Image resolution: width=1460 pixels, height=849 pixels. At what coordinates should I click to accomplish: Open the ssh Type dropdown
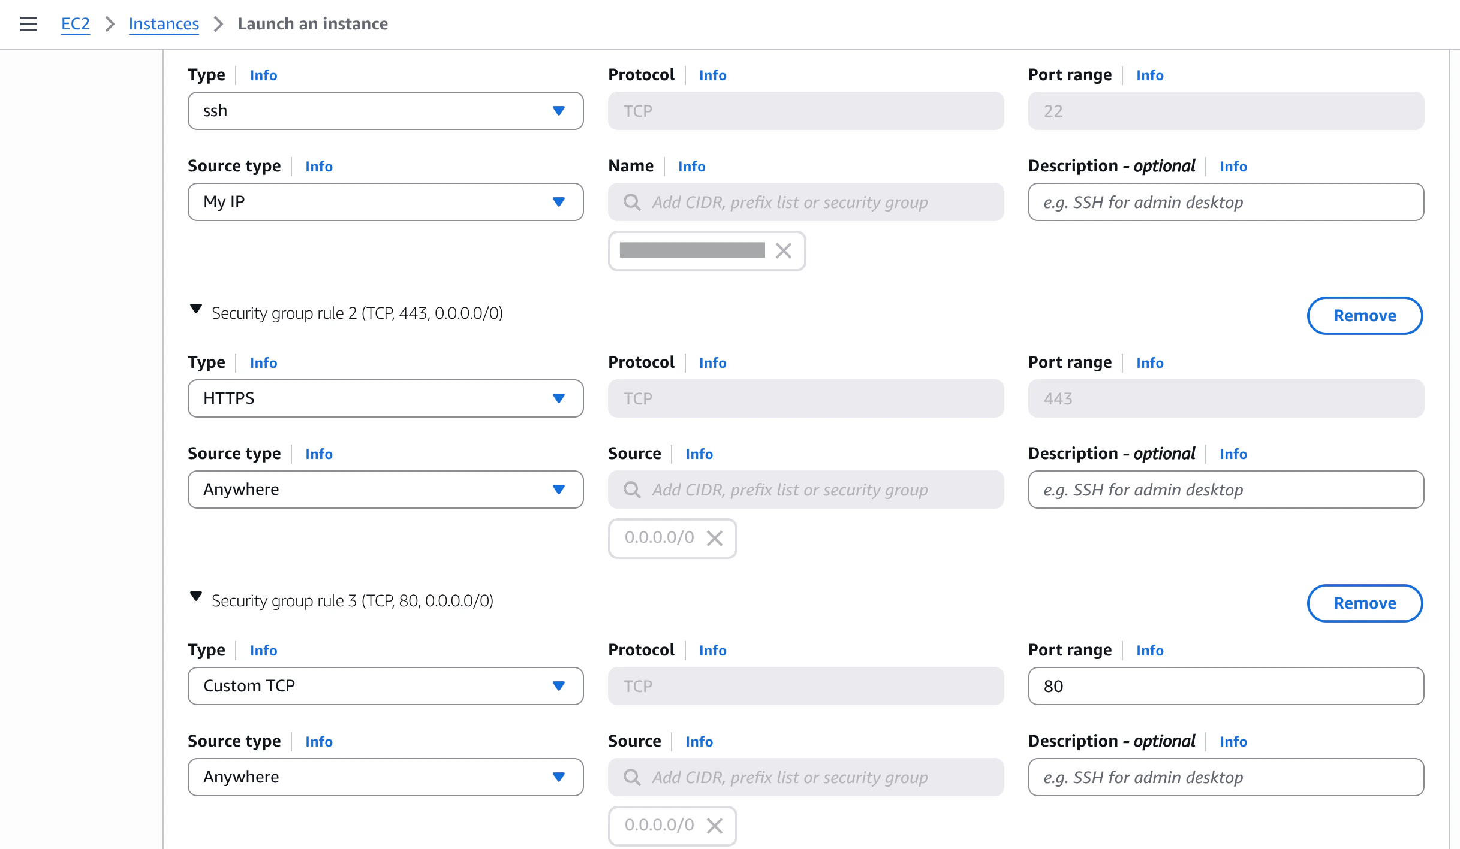pyautogui.click(x=385, y=111)
